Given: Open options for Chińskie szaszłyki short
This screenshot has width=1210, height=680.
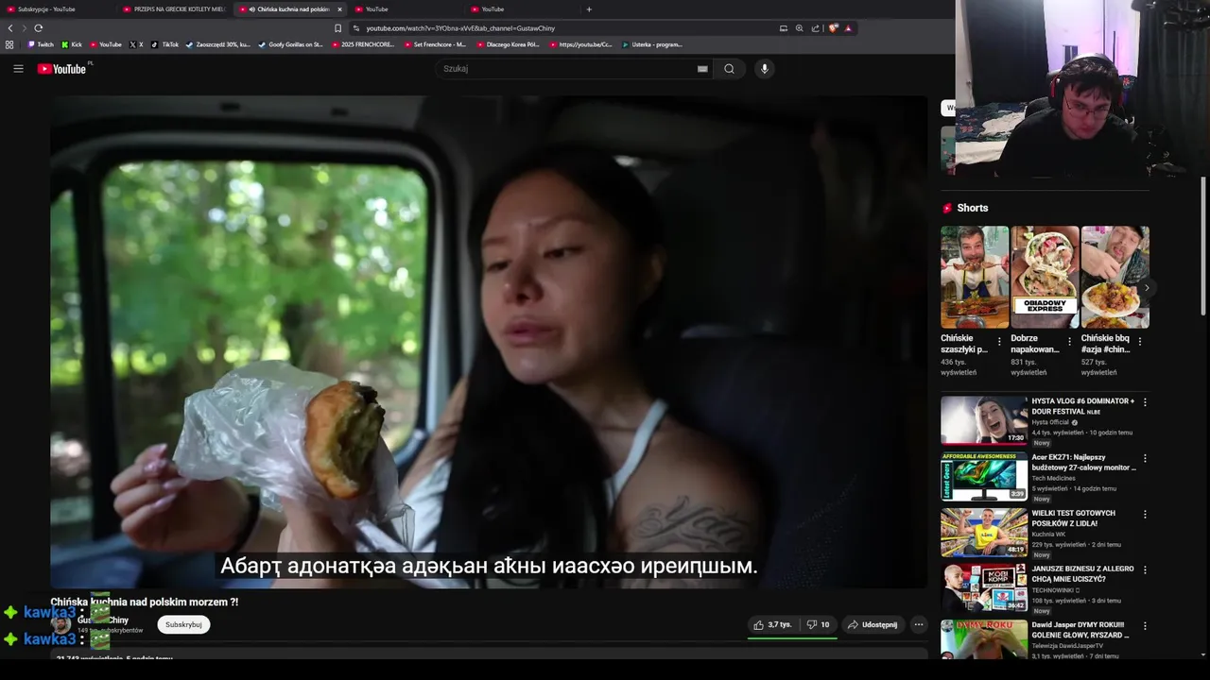Looking at the screenshot, I should point(999,342).
